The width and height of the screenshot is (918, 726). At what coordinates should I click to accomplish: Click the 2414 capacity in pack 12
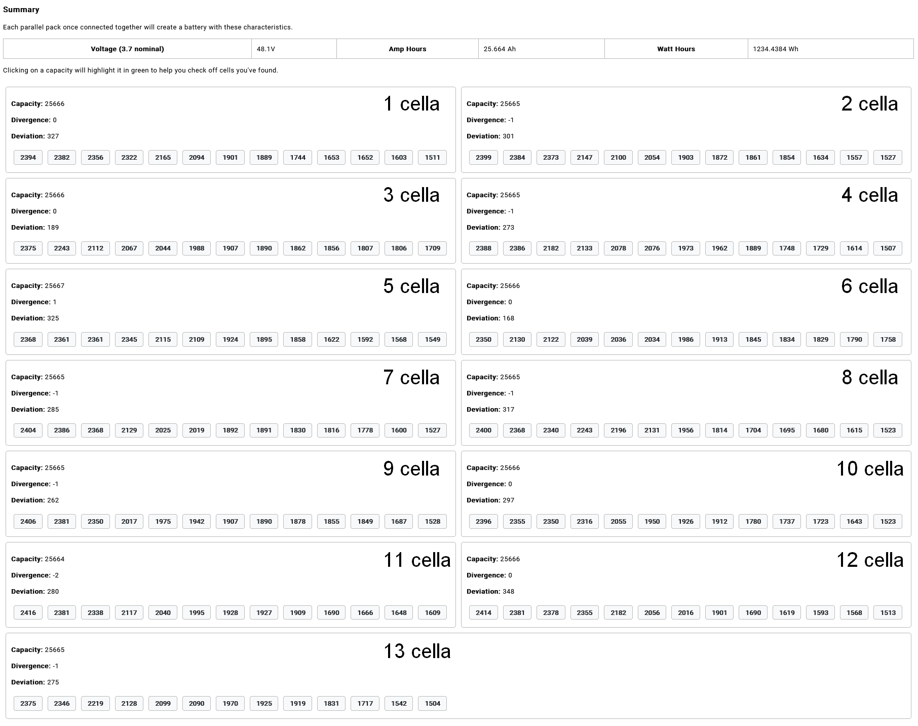point(483,612)
